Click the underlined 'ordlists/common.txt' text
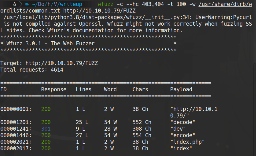 (x=30, y=11)
